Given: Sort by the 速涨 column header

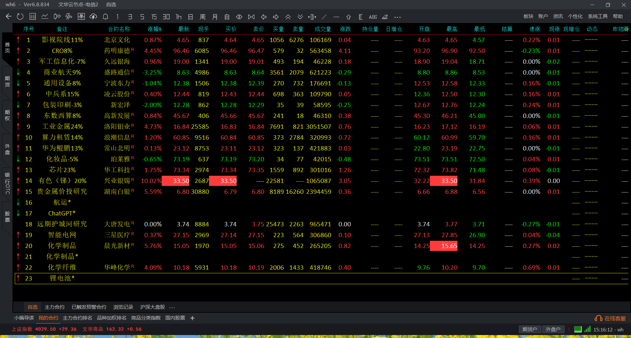Looking at the screenshot, I should pos(535,29).
